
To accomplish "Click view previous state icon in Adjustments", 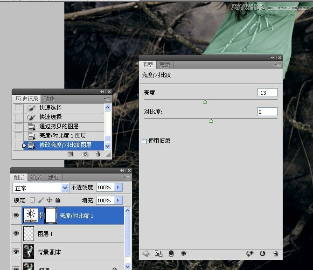I will (250, 254).
